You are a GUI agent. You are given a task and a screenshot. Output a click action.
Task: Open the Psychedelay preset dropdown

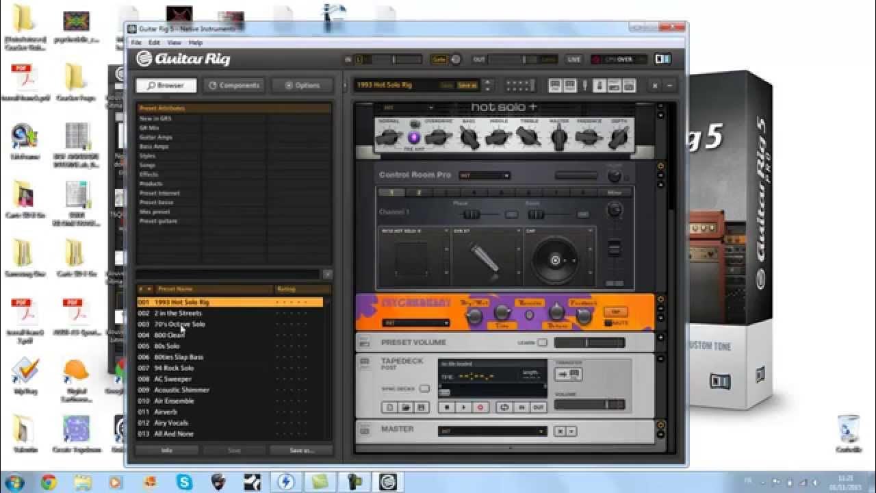coord(415,323)
